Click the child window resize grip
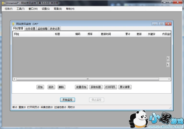Image resolution: width=184 pixels, height=129 pixels. (170, 108)
